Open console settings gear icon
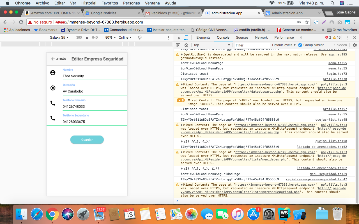The width and height of the screenshot is (359, 224). click(355, 45)
